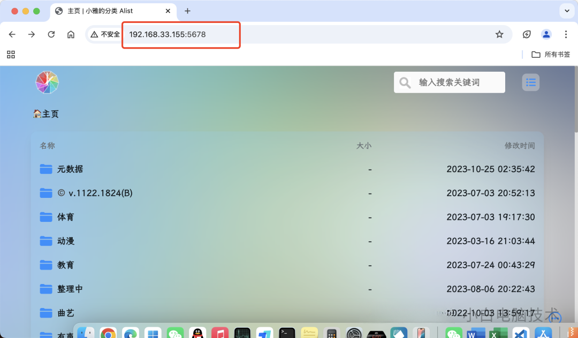
Task: Open the apps grid in bookmarks bar
Action: 11,55
